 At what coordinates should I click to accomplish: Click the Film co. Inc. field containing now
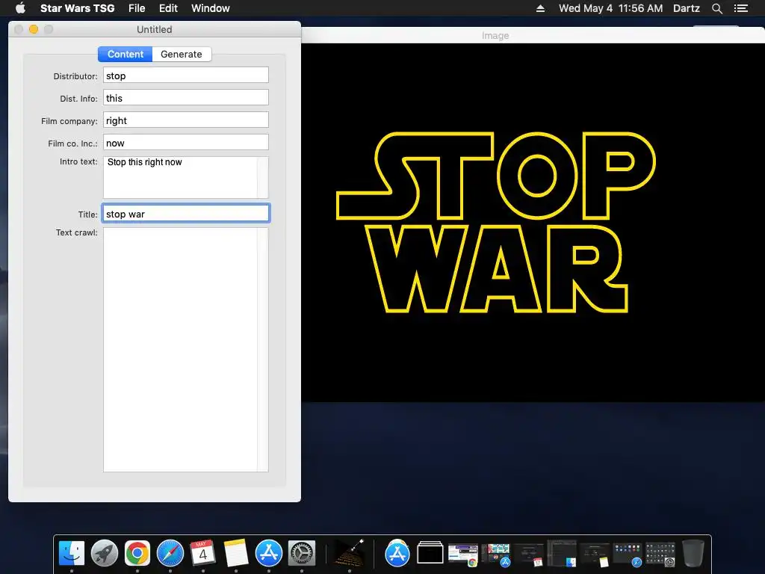(186, 143)
